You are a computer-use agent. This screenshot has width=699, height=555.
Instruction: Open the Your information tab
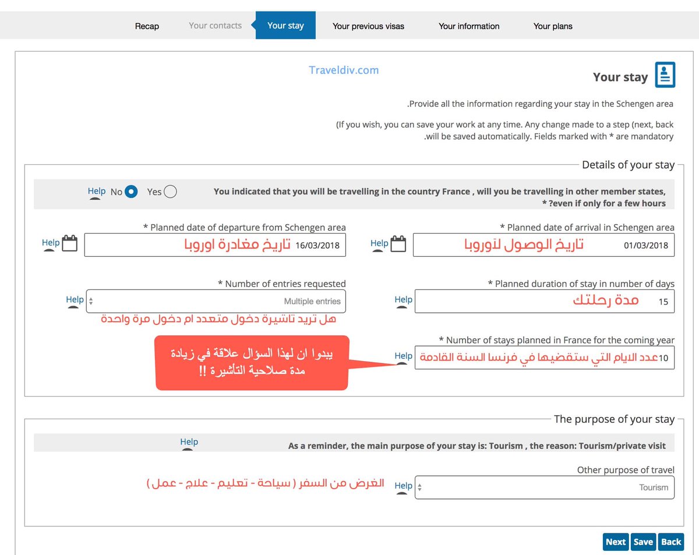tap(469, 26)
